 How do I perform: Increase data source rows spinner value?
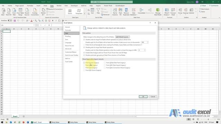147,42
